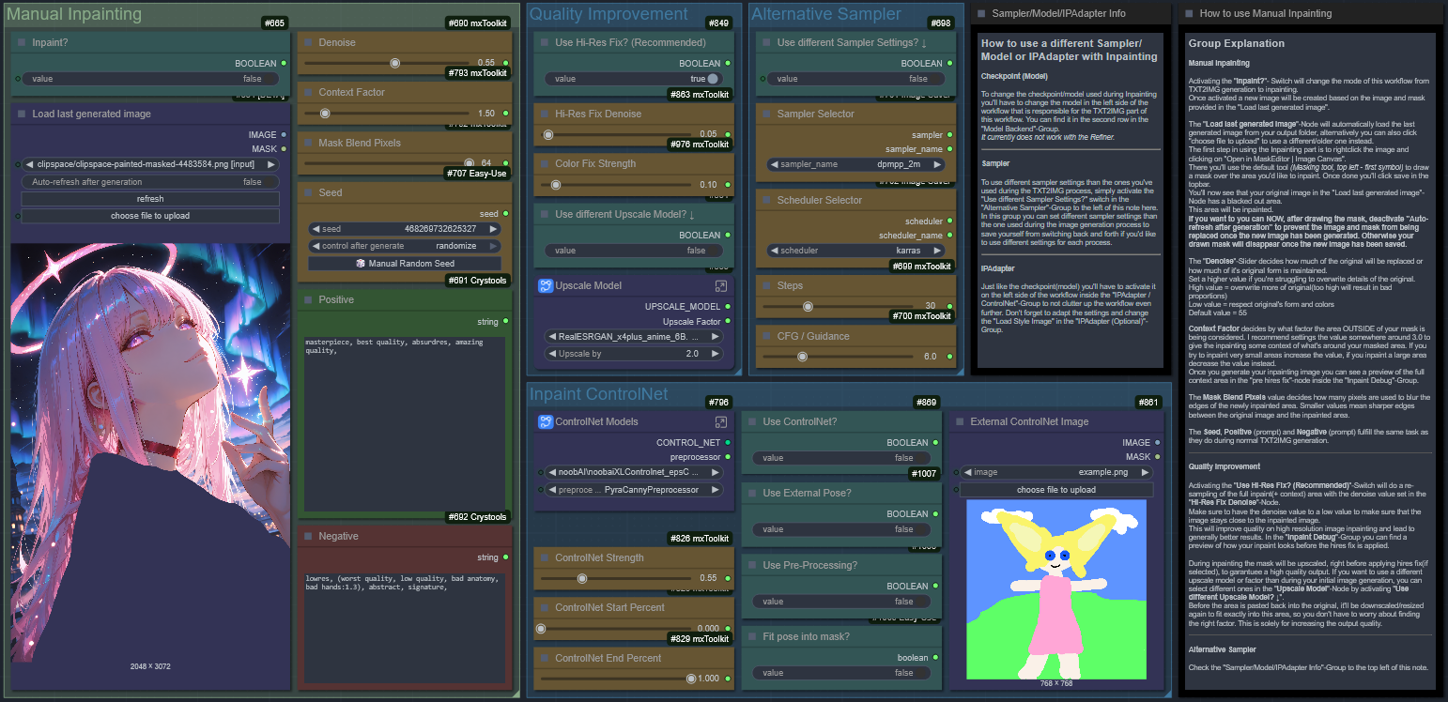Click into the Positive prompt text box

(x=404, y=422)
